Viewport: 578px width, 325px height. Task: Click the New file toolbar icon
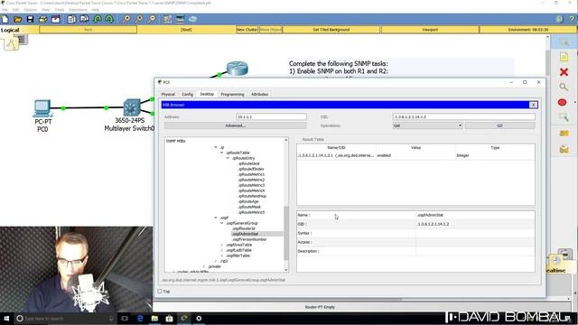click(x=5, y=19)
